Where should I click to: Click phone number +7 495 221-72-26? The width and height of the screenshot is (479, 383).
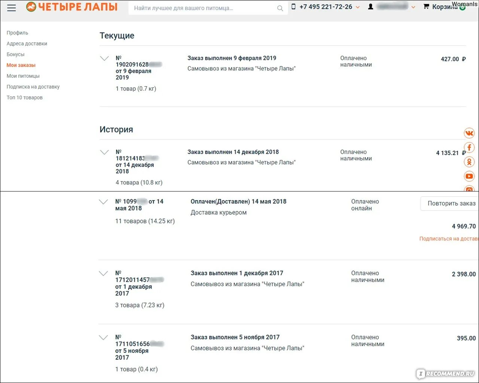coord(326,7)
